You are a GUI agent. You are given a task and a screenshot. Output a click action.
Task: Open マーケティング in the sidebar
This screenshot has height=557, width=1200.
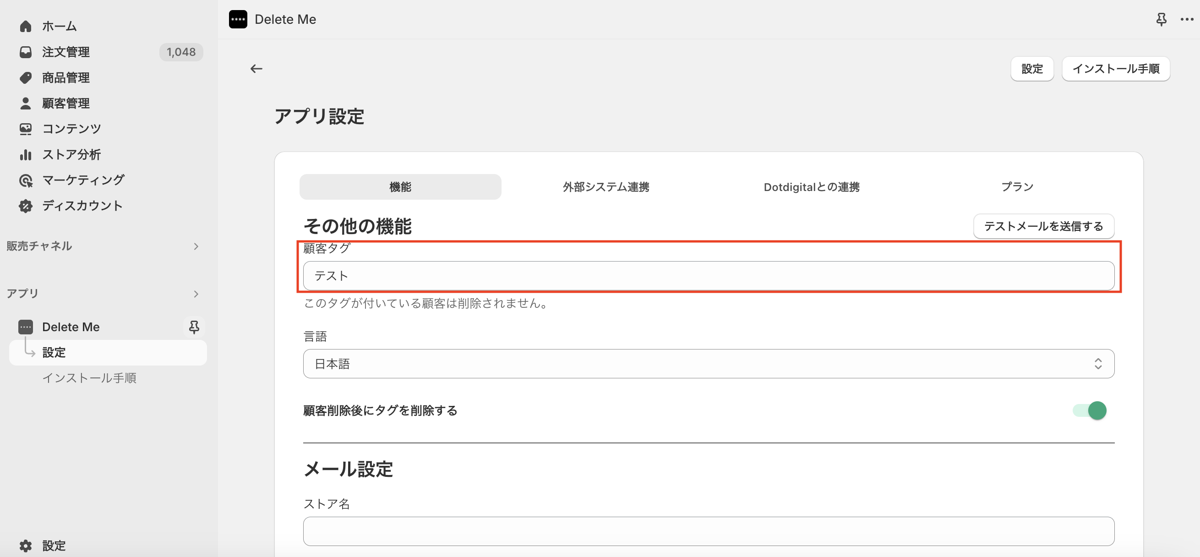click(x=83, y=180)
